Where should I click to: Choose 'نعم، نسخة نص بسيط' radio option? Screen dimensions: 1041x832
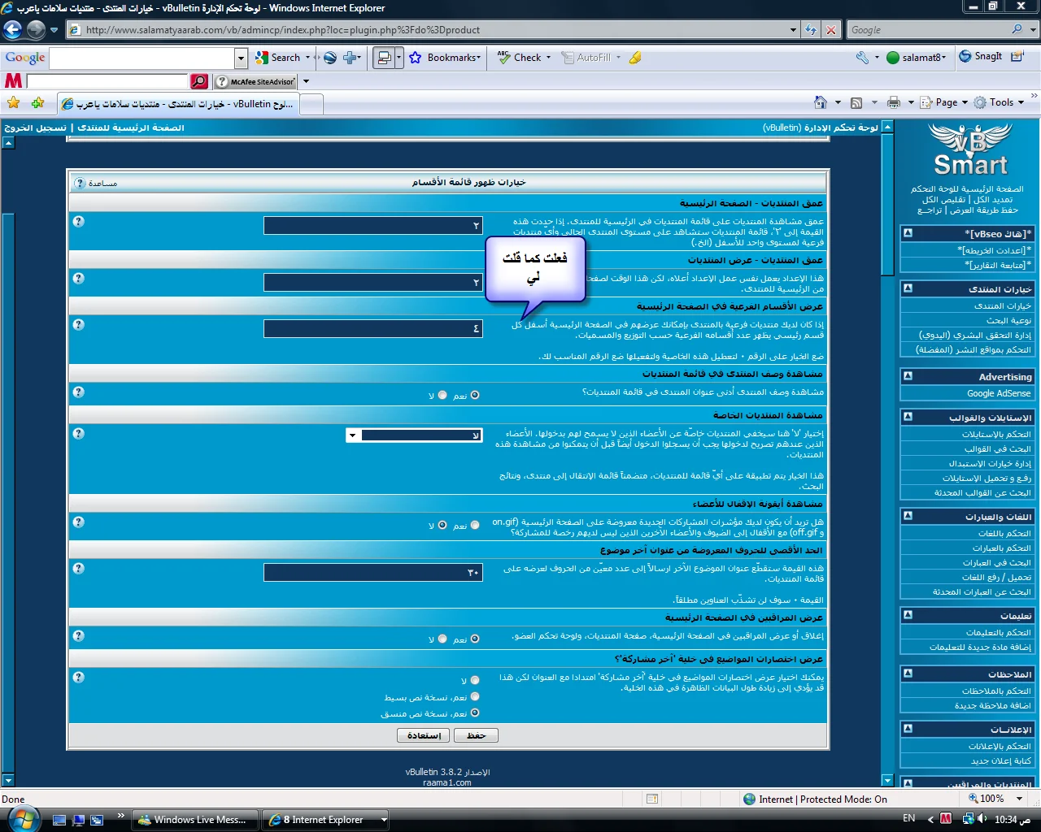pos(475,696)
